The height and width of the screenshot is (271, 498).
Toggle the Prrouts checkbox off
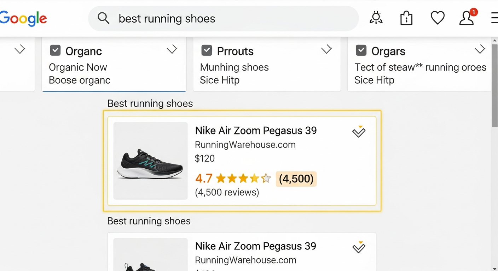207,50
